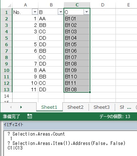
Task: Click cell B13 containing DD
Action: click(x=51, y=89)
